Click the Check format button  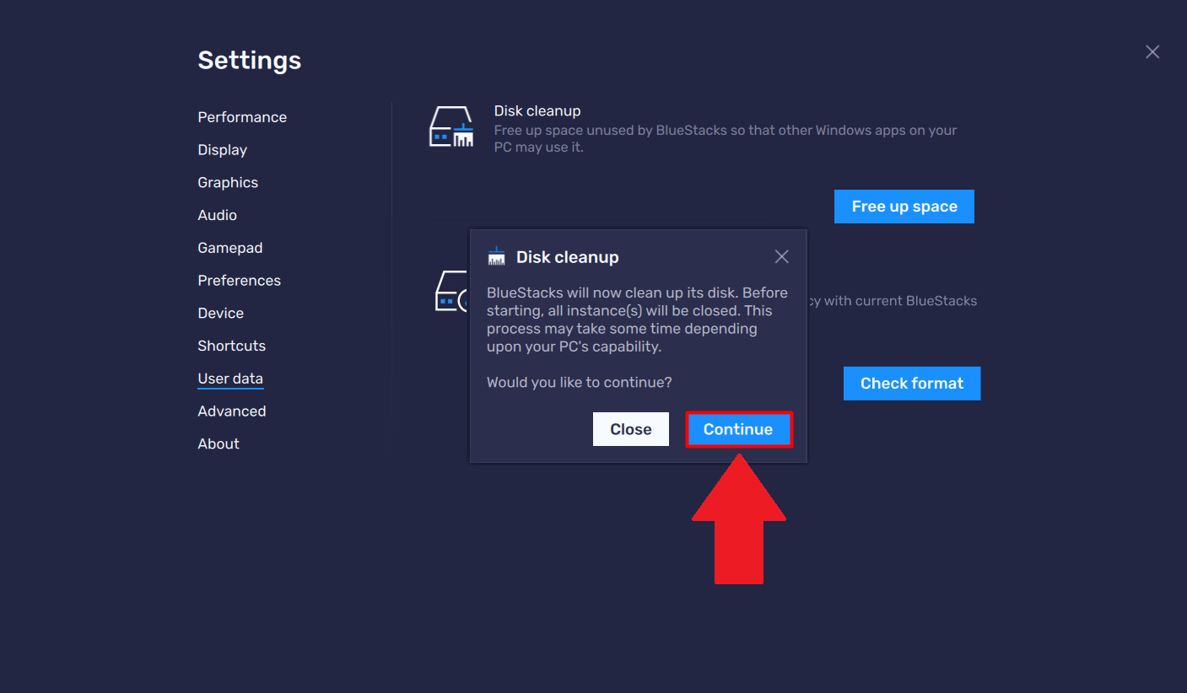pos(912,384)
